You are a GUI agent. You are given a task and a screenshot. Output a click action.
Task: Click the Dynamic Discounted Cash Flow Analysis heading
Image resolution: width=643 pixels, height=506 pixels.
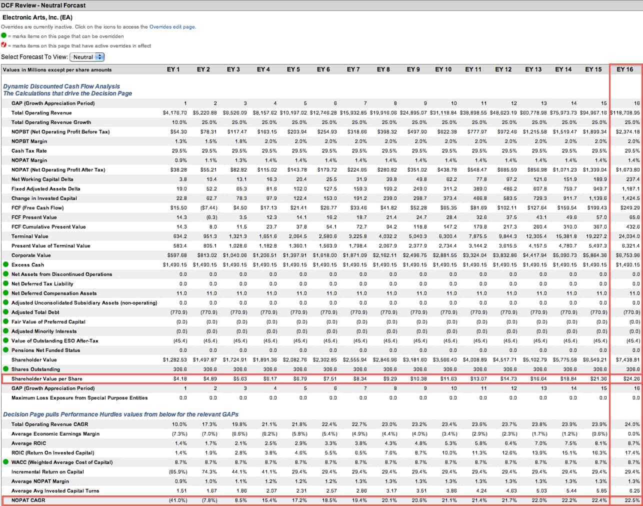click(x=61, y=86)
